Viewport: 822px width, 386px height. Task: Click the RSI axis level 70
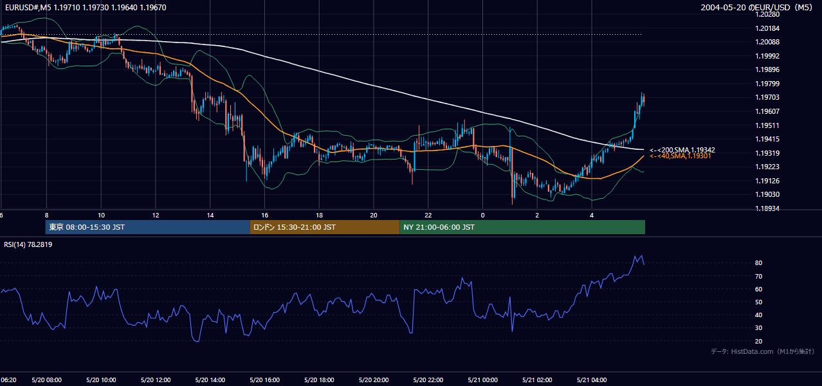(758, 276)
